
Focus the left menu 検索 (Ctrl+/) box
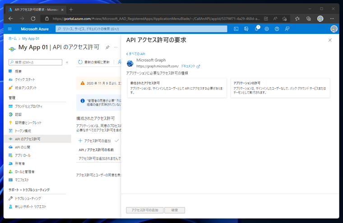point(36,62)
